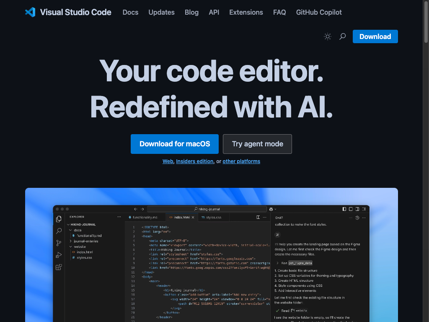
Task: Click the Copilot icon in the title bar
Action: coord(271,210)
